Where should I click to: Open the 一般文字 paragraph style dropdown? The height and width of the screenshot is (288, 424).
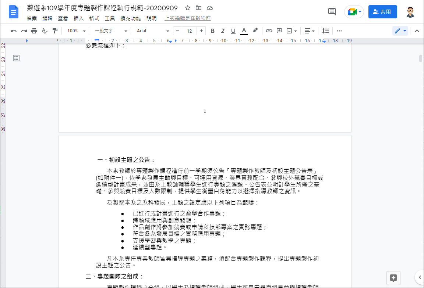point(111,31)
